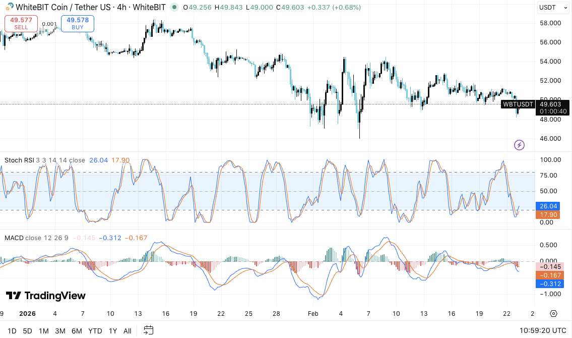Image resolution: width=572 pixels, height=338 pixels.
Task: Open the USDT currency dropdown
Action: tap(551, 7)
